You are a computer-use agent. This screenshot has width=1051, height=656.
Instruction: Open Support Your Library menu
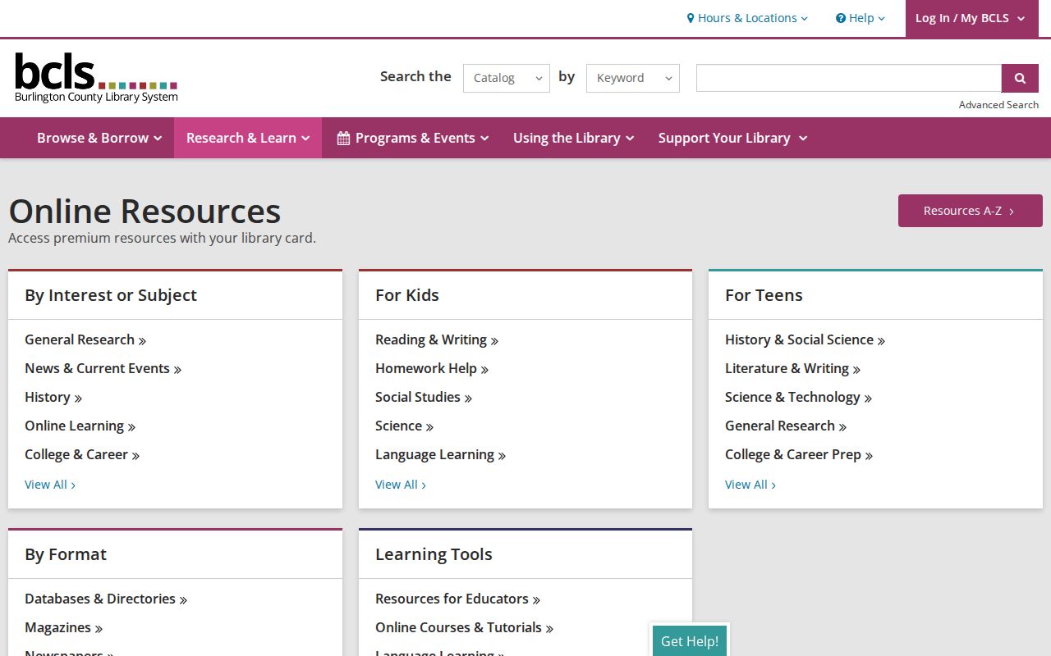[732, 138]
